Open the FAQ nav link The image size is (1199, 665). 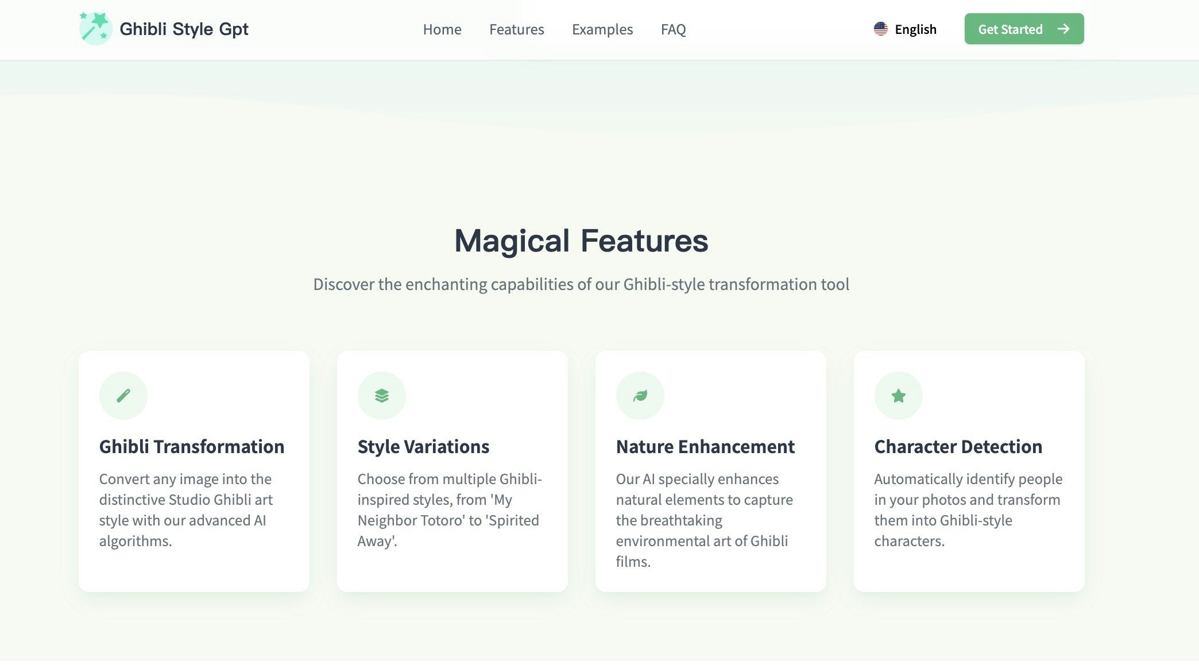[x=673, y=29]
